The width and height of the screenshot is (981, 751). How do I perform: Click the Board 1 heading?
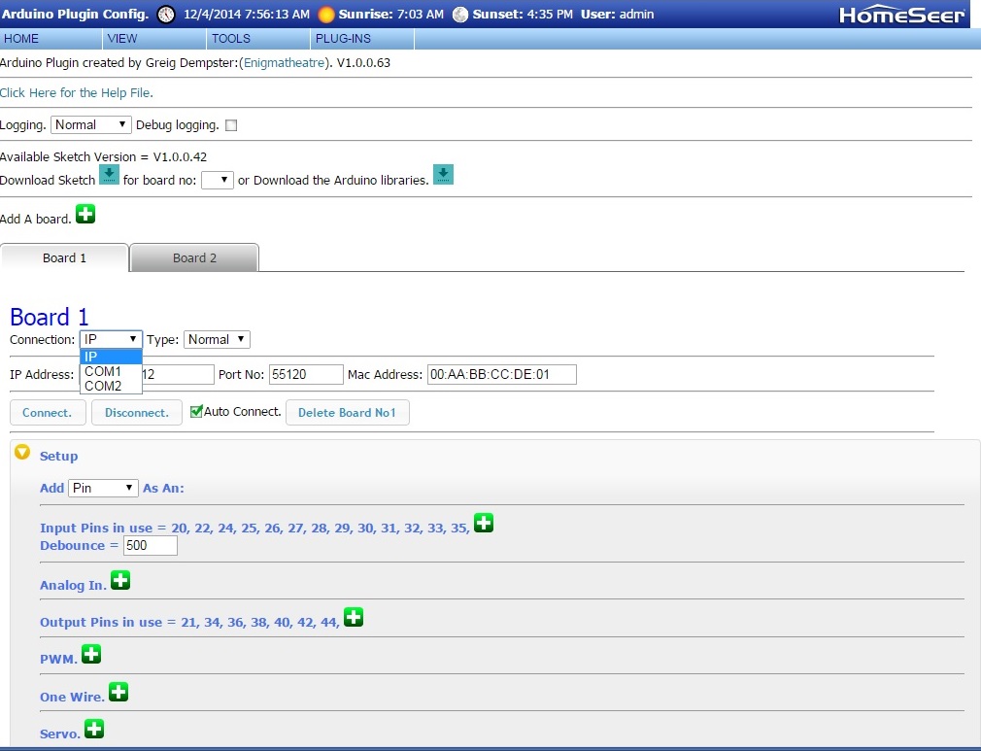pyautogui.click(x=50, y=317)
